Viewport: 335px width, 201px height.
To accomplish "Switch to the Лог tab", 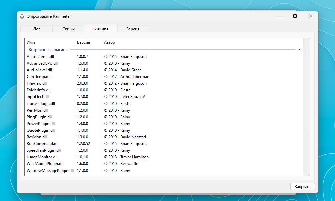I will (36, 29).
